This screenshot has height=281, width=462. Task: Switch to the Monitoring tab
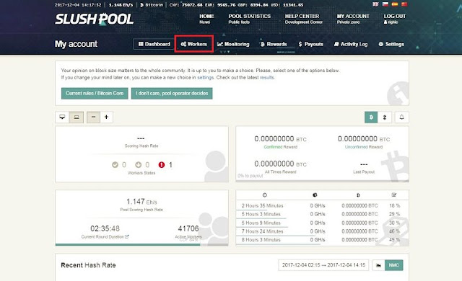[233, 44]
